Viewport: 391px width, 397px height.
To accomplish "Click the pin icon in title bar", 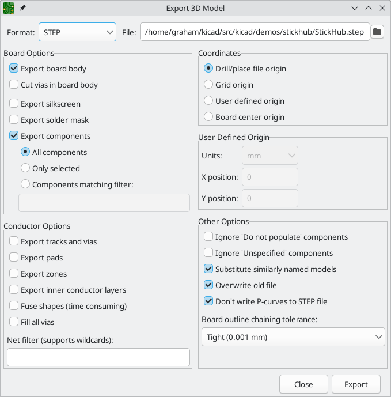I will point(22,8).
